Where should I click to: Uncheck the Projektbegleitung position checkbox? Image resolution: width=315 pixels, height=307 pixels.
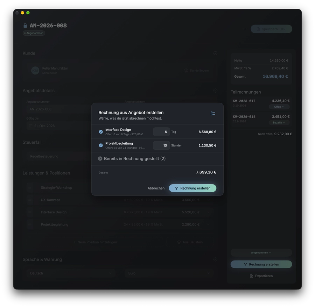pyautogui.click(x=101, y=145)
